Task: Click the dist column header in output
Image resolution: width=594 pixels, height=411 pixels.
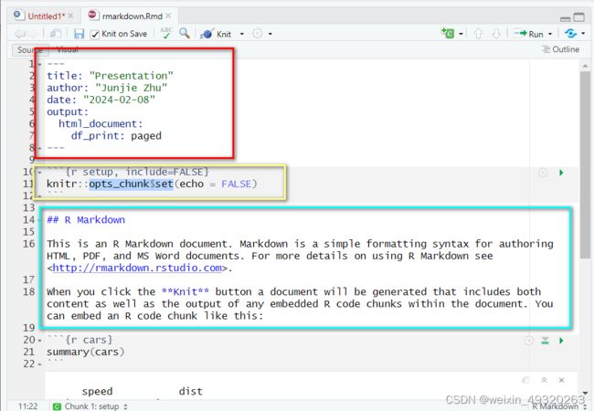Action: coord(191,391)
